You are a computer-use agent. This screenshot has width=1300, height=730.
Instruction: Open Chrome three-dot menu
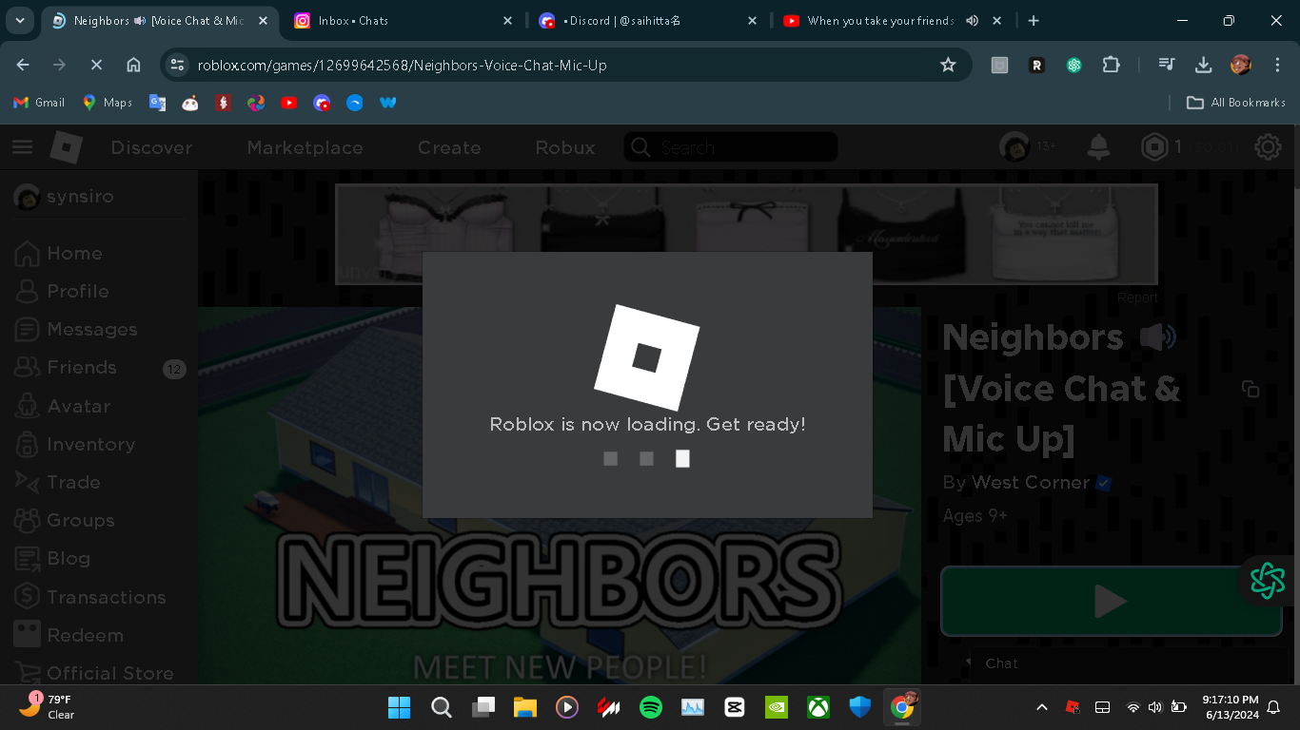1277,65
